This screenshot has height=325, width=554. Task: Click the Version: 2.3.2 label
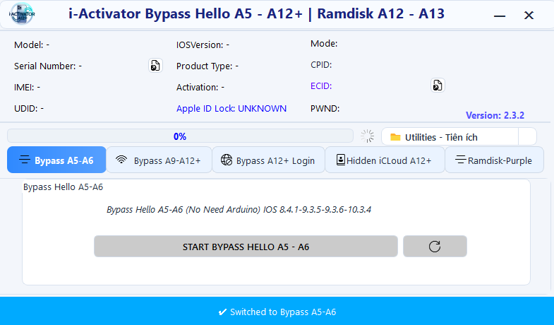coord(495,115)
